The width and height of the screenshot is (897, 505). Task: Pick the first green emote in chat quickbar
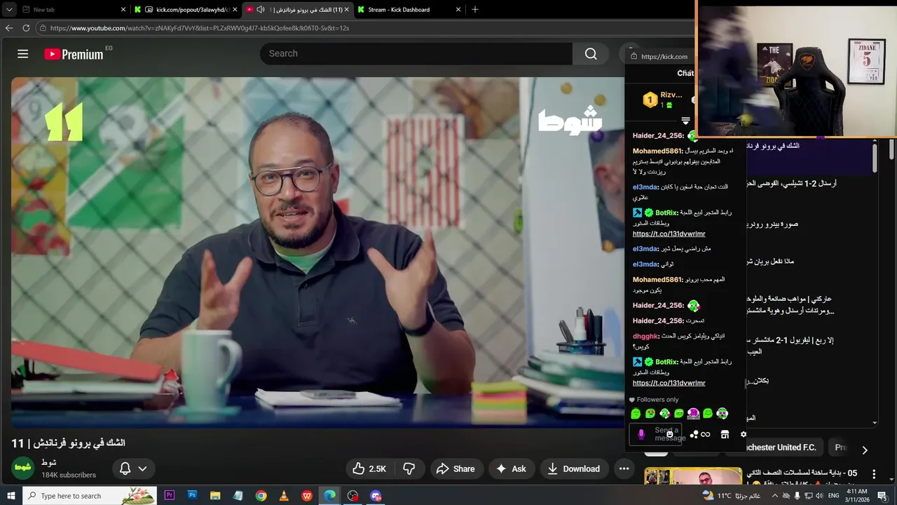click(636, 414)
